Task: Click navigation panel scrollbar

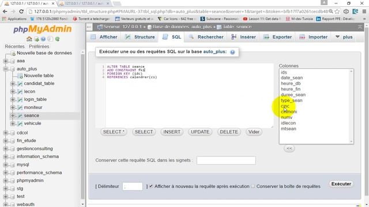Action: (x=82, y=128)
